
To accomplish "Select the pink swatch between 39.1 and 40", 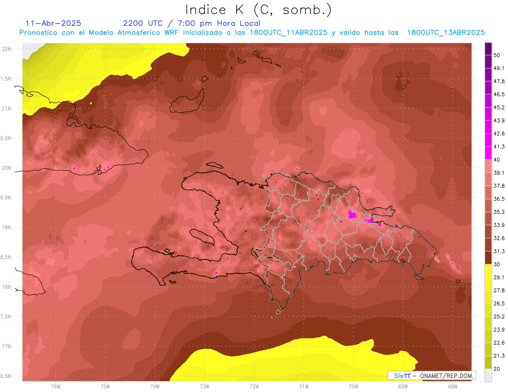I will 488,166.
